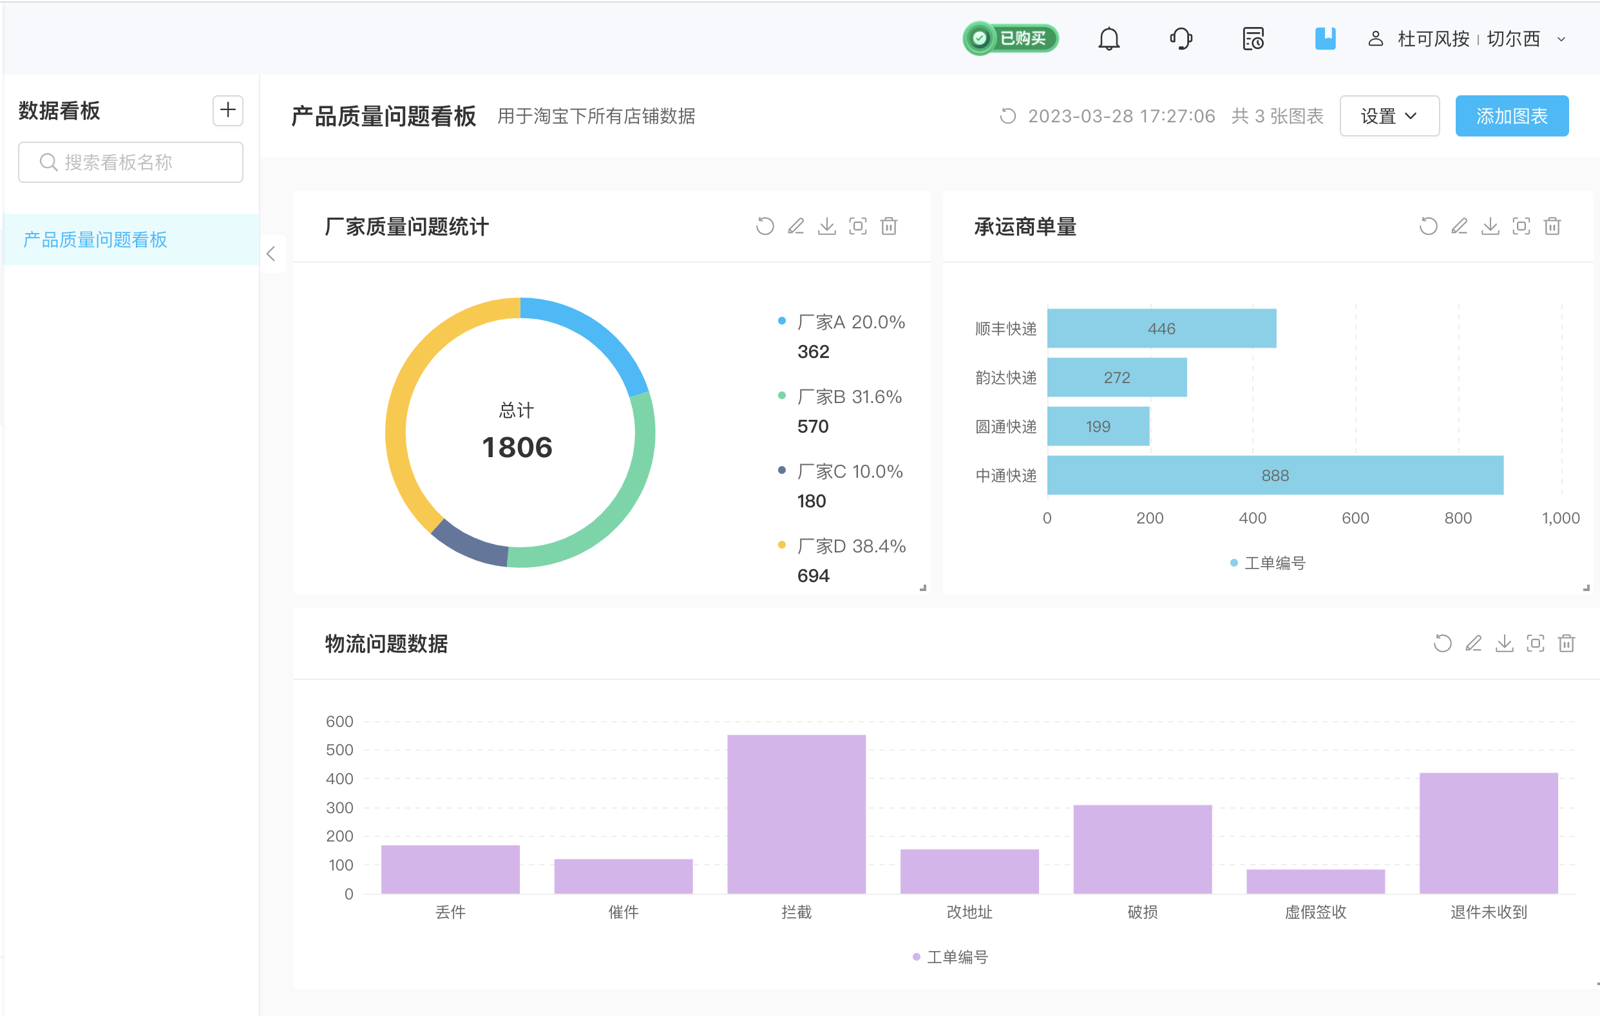The width and height of the screenshot is (1600, 1016).
Task: Click the user avatar icon
Action: (x=1375, y=39)
